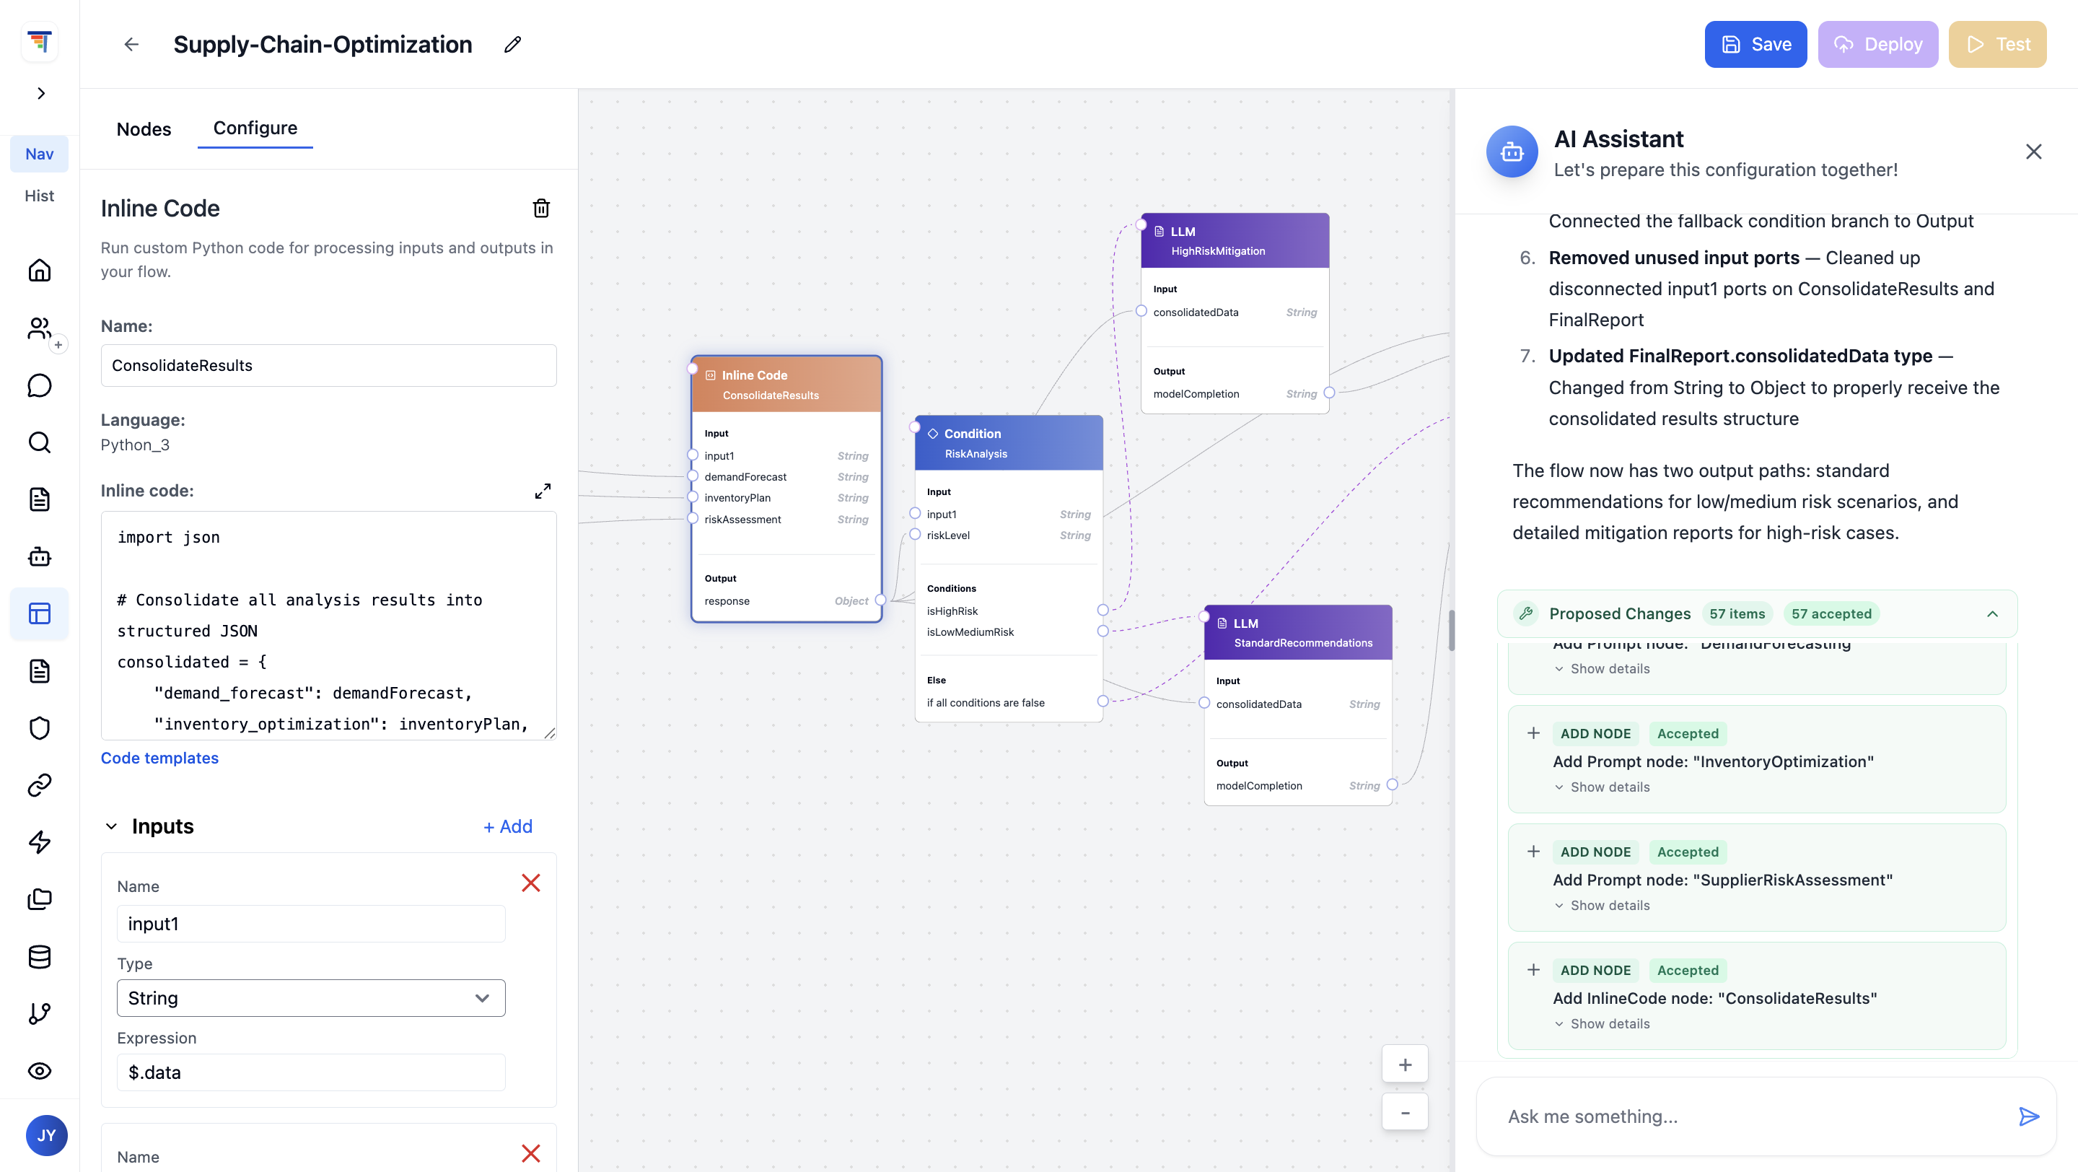
Task: Click plus icon on ConsolidateResults change
Action: pos(1533,971)
